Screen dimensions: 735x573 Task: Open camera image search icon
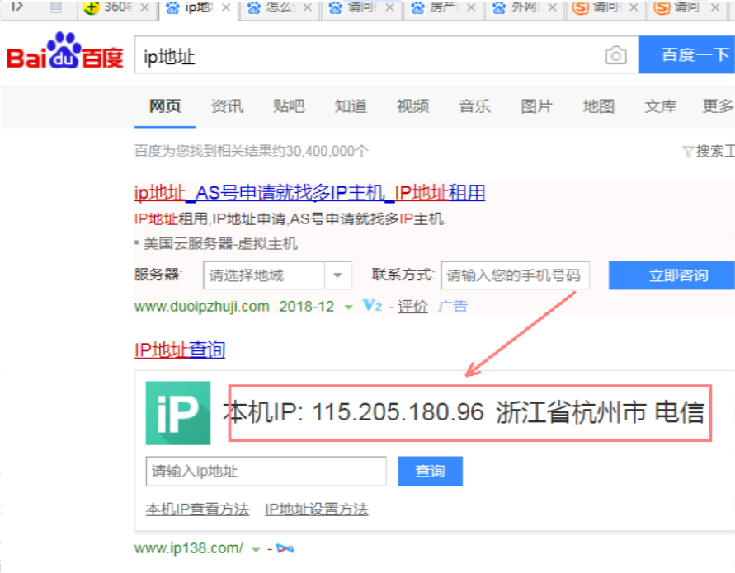pyautogui.click(x=615, y=55)
